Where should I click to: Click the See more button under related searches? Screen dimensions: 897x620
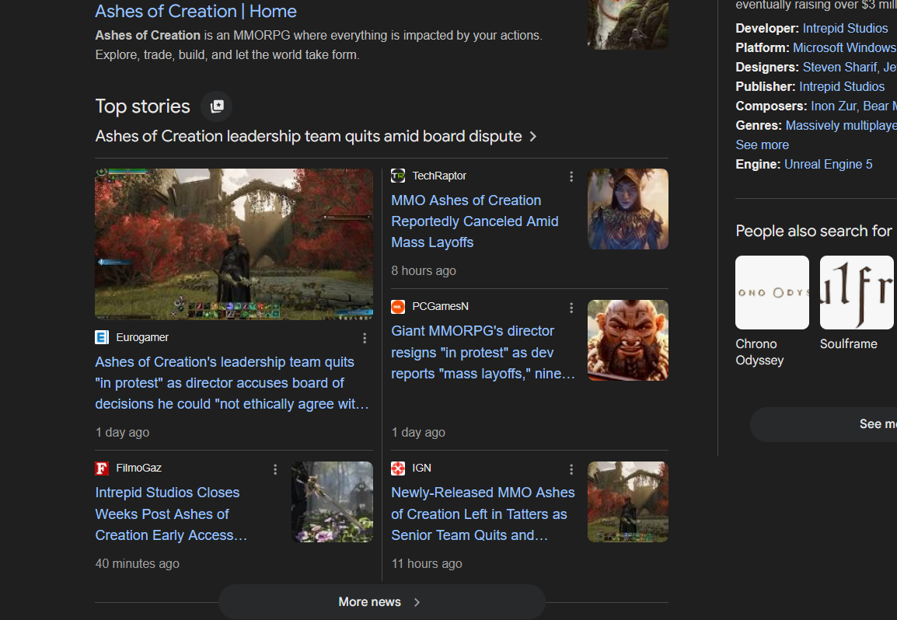[x=824, y=424]
